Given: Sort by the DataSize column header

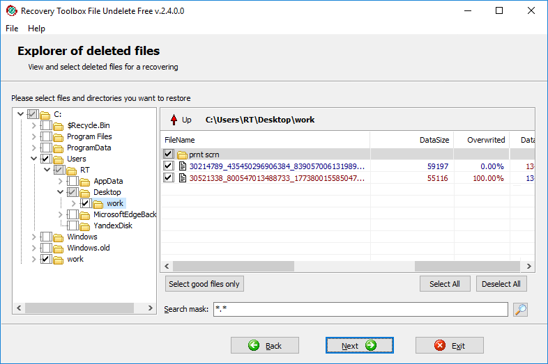Looking at the screenshot, I should (412, 140).
